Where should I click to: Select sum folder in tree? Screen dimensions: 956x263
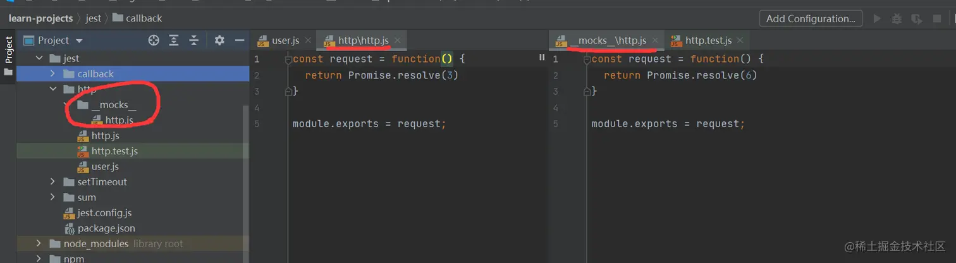point(87,197)
